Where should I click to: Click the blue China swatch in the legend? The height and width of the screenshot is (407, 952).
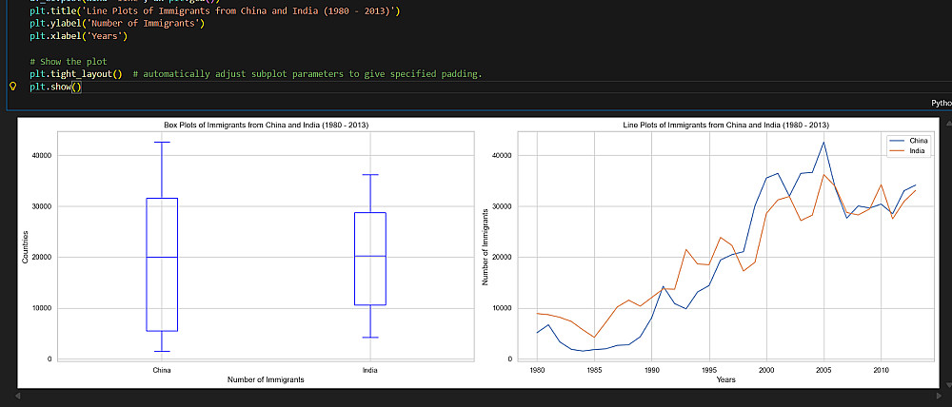point(894,141)
